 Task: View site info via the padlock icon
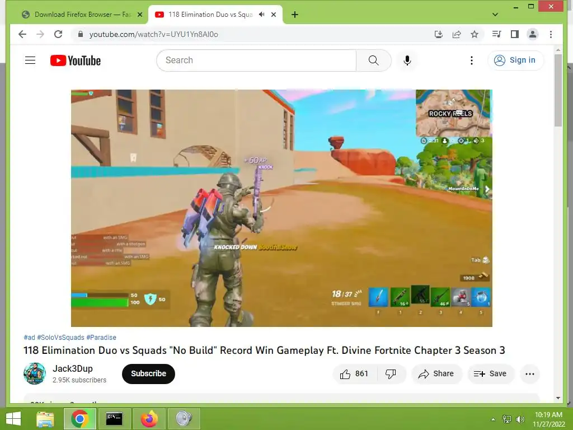tap(81, 34)
